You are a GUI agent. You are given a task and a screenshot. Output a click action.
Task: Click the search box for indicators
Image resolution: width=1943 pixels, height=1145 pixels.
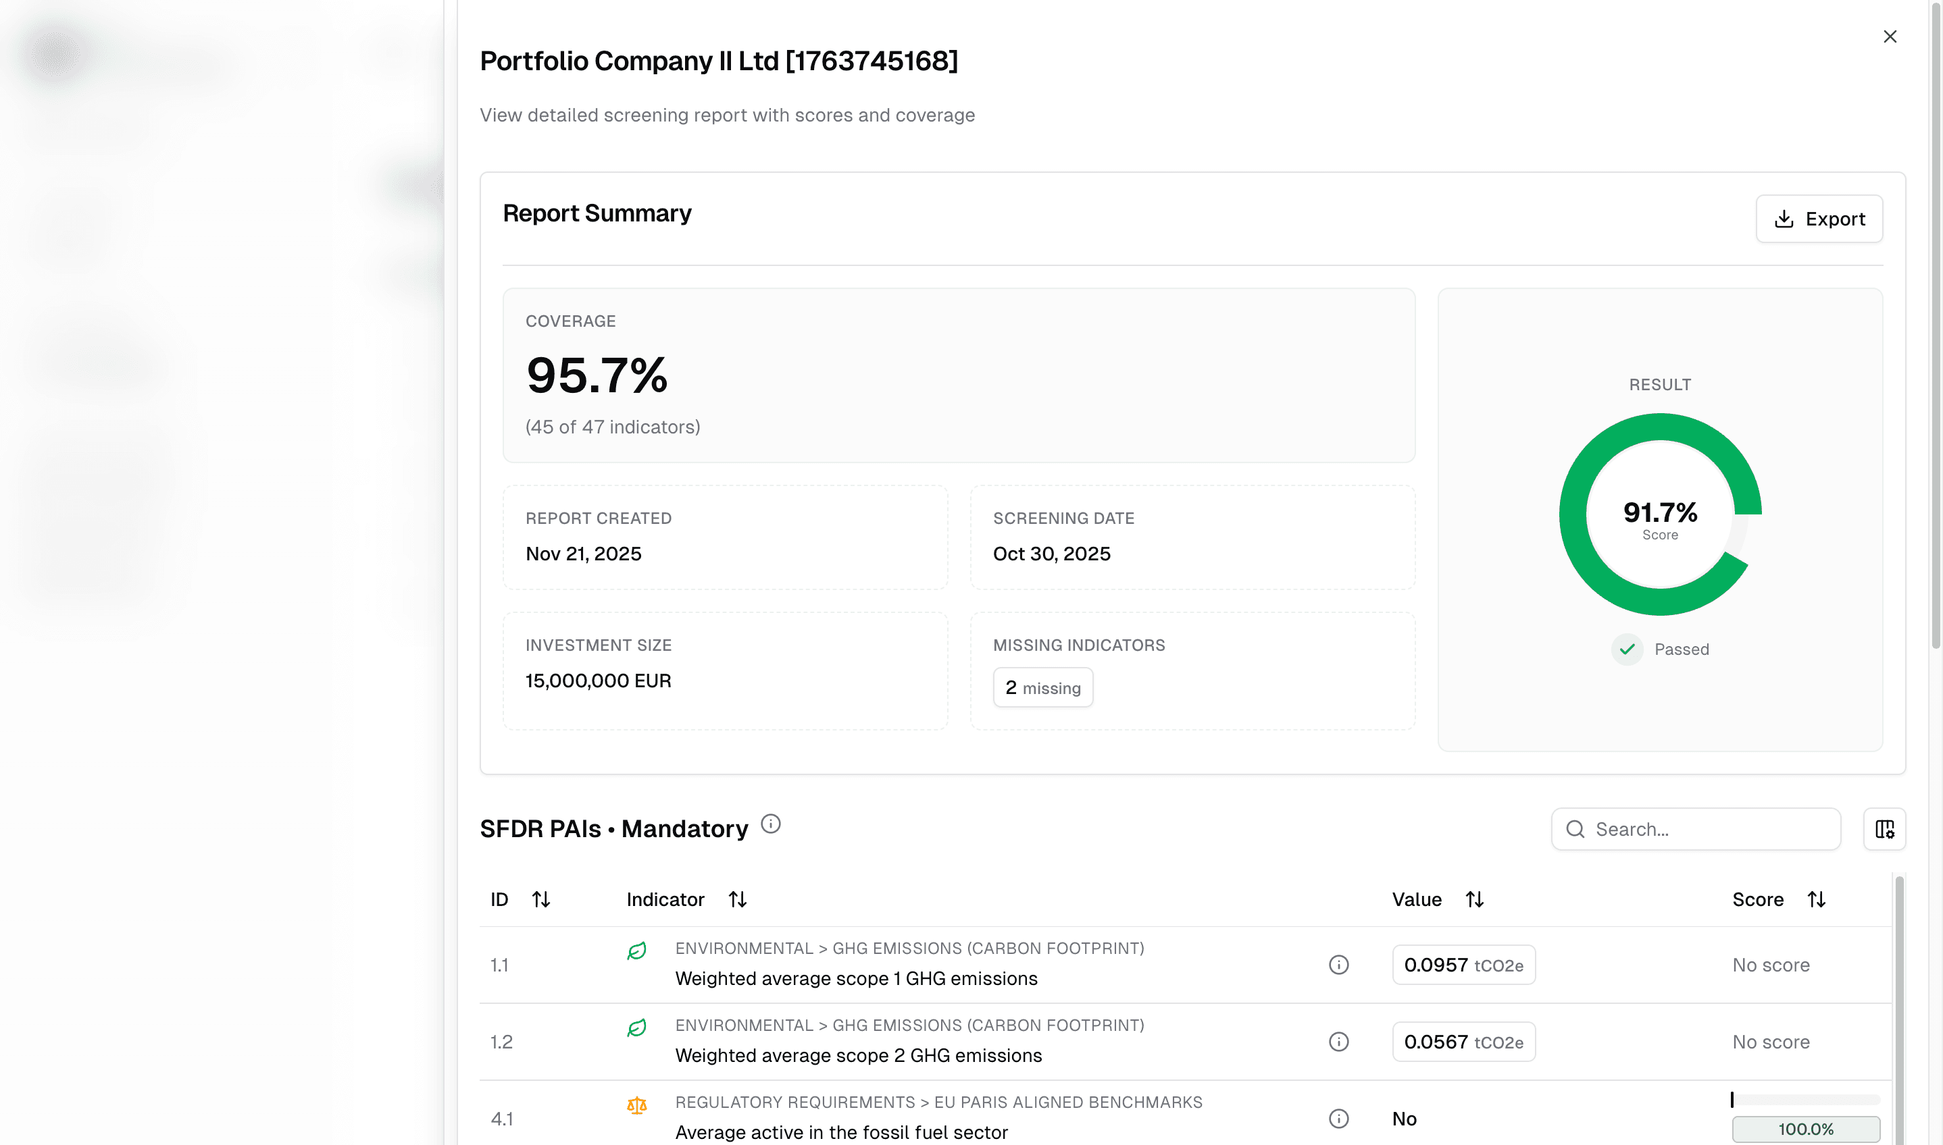pyautogui.click(x=1696, y=828)
